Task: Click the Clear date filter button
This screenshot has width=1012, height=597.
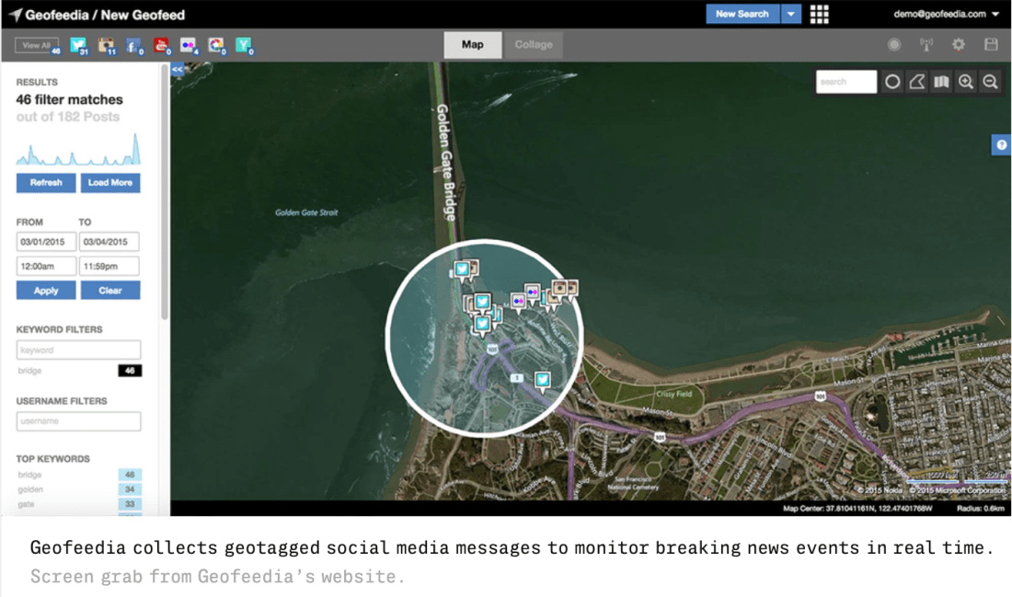Action: click(x=109, y=291)
